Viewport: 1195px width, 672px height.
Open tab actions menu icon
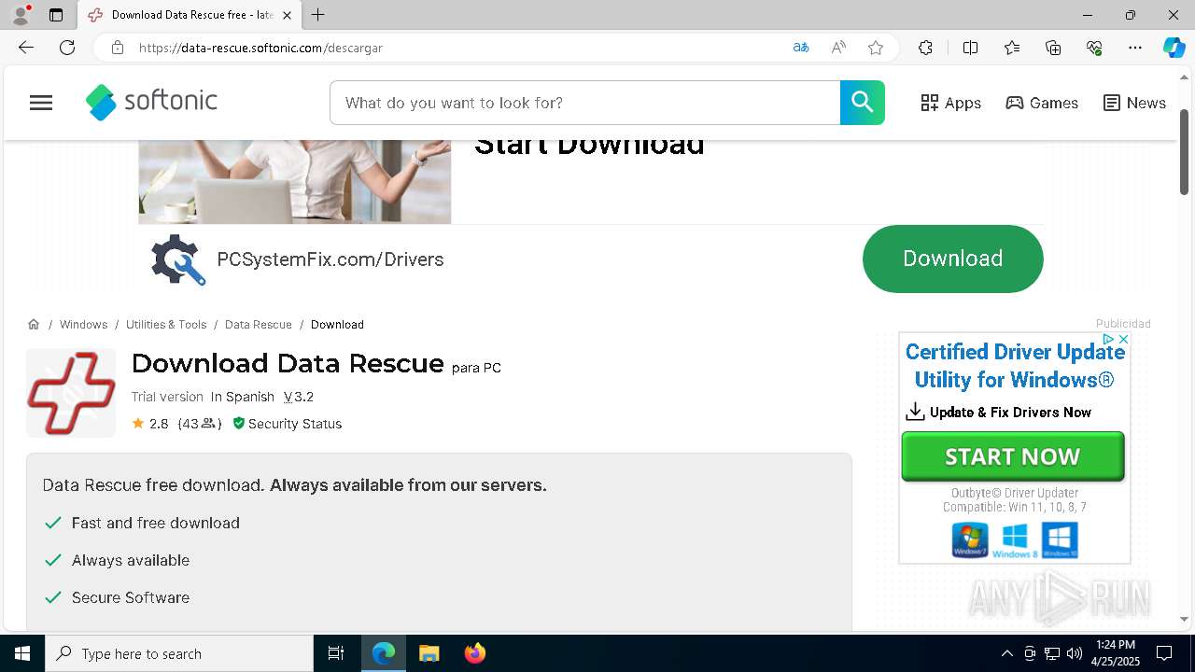coord(56,15)
